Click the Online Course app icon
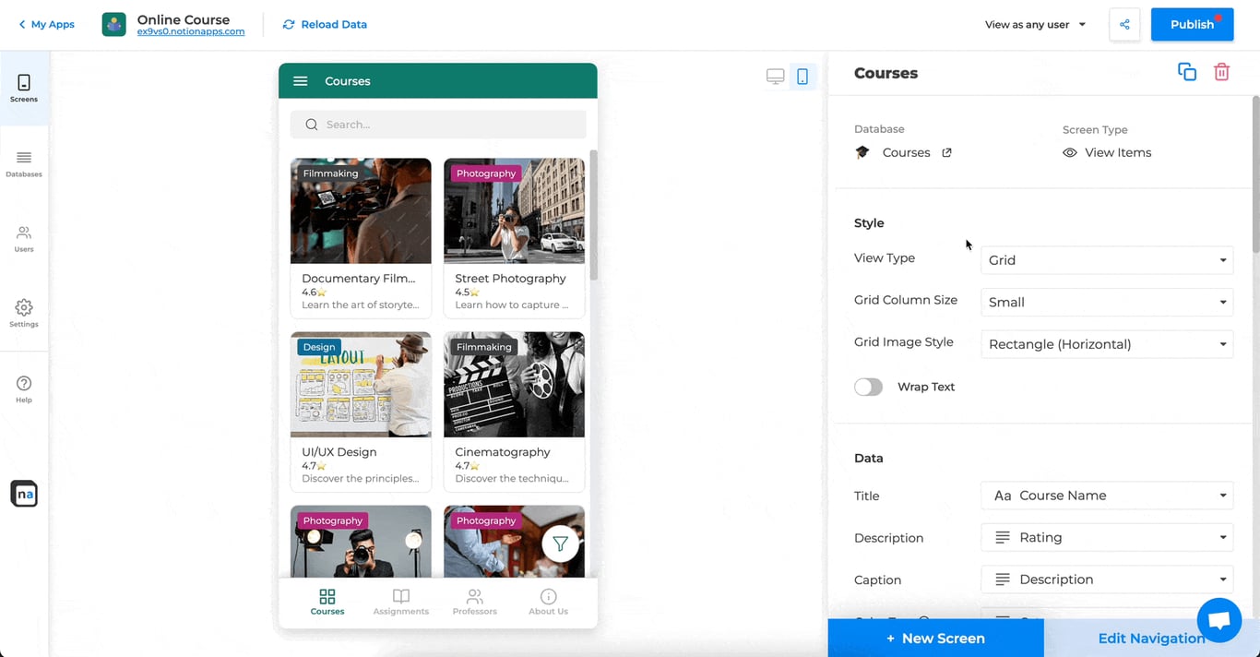The width and height of the screenshot is (1260, 657). click(113, 24)
